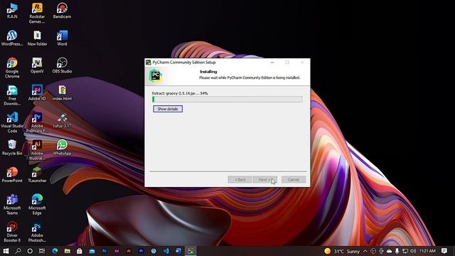Open Word from the taskbar
The height and width of the screenshot is (256, 455).
click(178, 251)
